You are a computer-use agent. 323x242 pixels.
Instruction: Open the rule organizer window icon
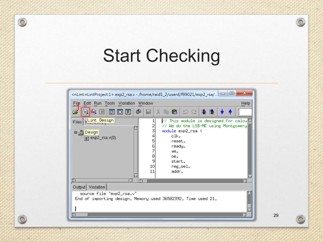112,112
